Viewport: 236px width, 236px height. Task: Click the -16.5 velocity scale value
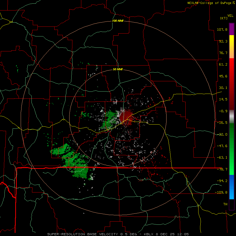222,123
